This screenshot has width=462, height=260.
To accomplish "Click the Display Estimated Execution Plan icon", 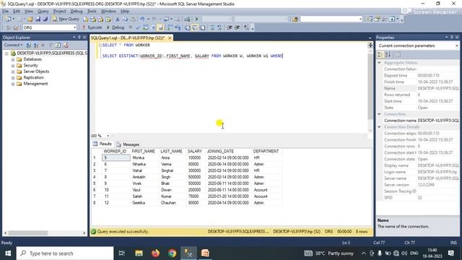I will 146,27.
